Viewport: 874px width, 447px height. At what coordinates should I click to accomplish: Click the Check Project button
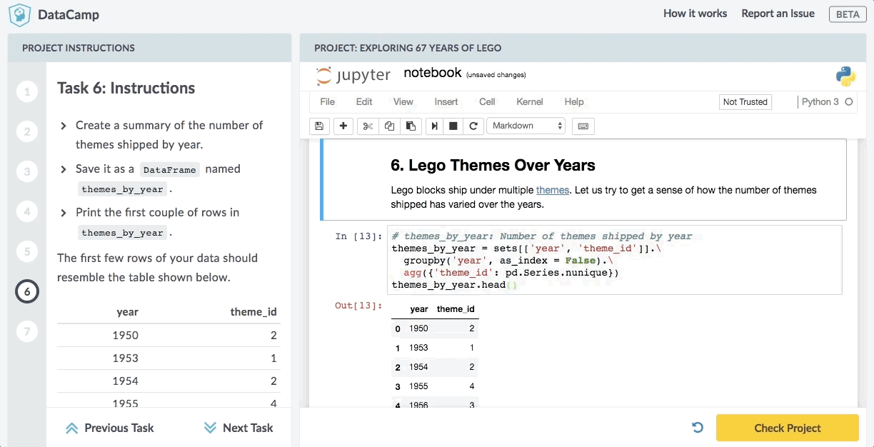click(x=788, y=428)
